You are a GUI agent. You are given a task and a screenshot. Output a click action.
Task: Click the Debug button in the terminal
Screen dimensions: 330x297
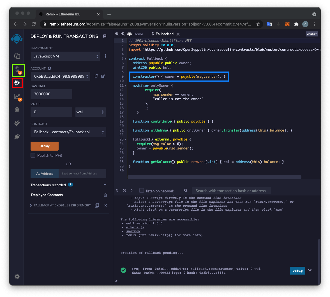297,271
